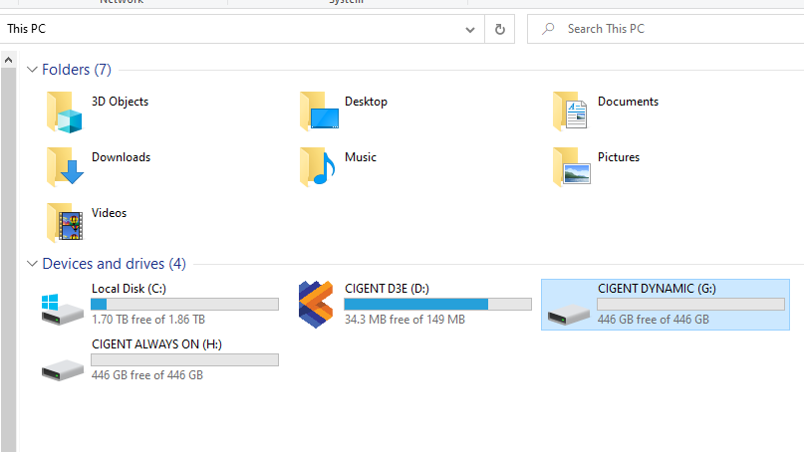The image size is (804, 452).
Task: Click the CIGENT D3E (D:) usage bar
Action: click(x=438, y=305)
